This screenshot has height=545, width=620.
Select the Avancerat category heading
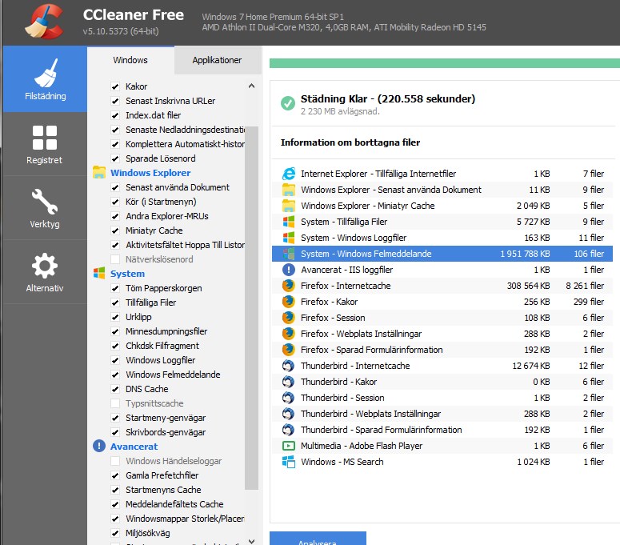click(x=134, y=447)
